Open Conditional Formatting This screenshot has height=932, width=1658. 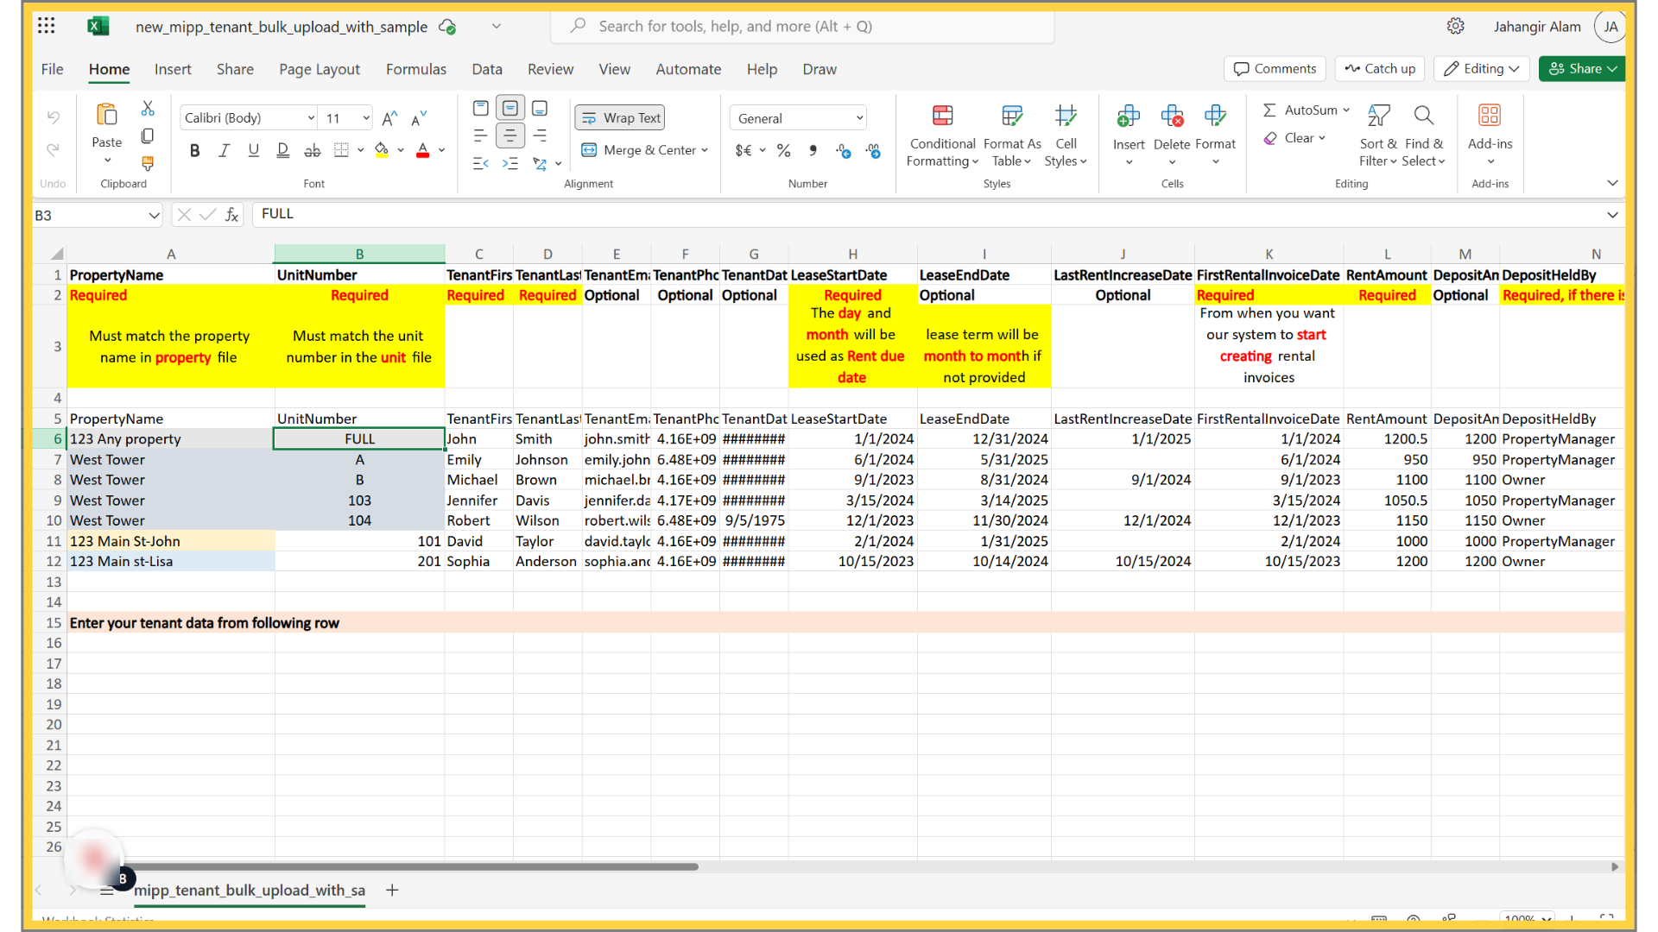[x=943, y=135]
